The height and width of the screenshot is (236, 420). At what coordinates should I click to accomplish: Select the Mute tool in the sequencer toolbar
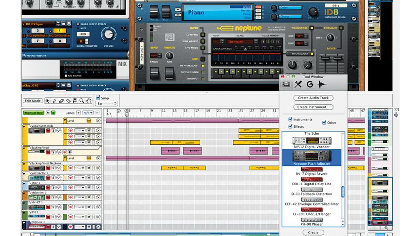click(x=75, y=101)
